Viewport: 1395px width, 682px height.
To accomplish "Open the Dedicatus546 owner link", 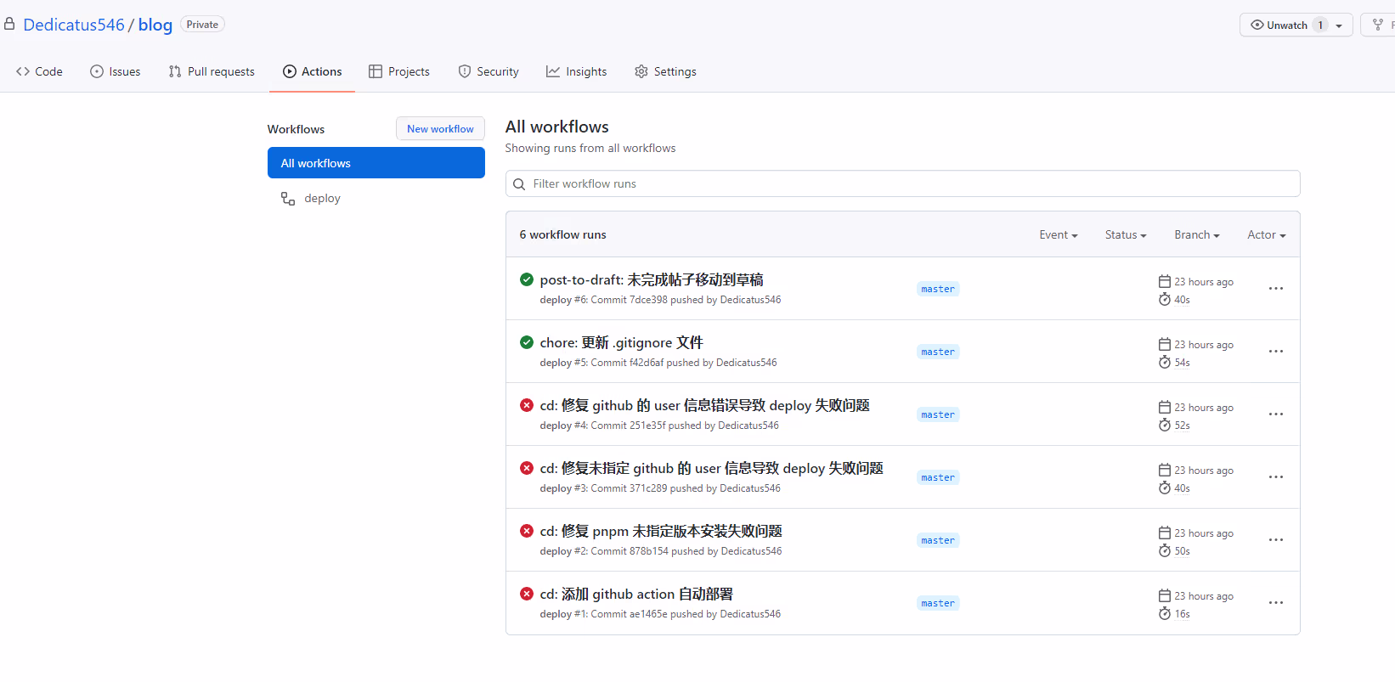I will click(x=74, y=25).
